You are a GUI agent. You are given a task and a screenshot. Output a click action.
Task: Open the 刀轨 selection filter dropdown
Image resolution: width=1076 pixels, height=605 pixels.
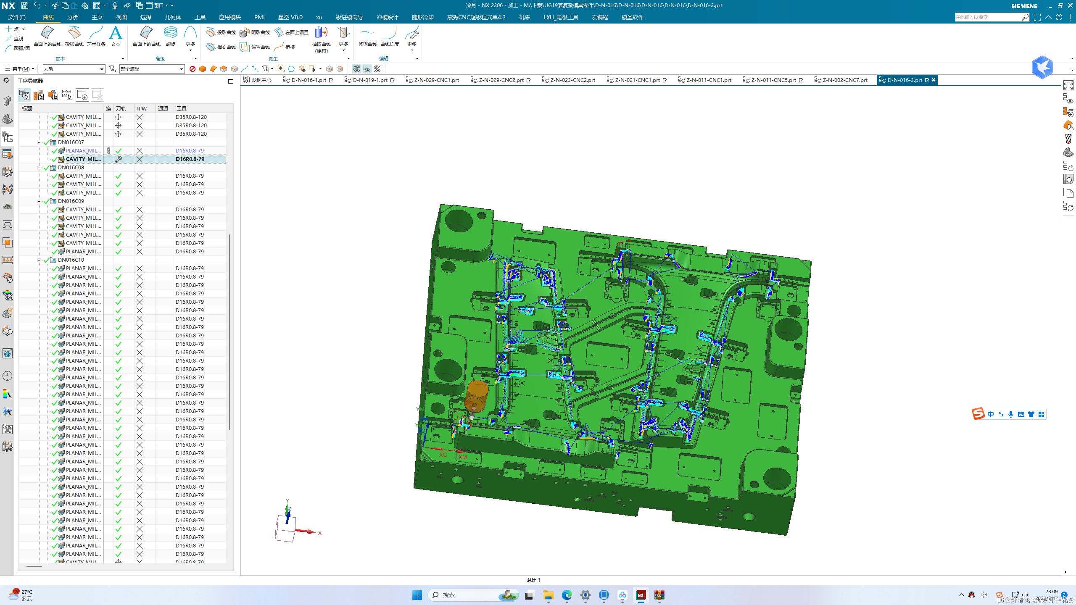[74, 69]
